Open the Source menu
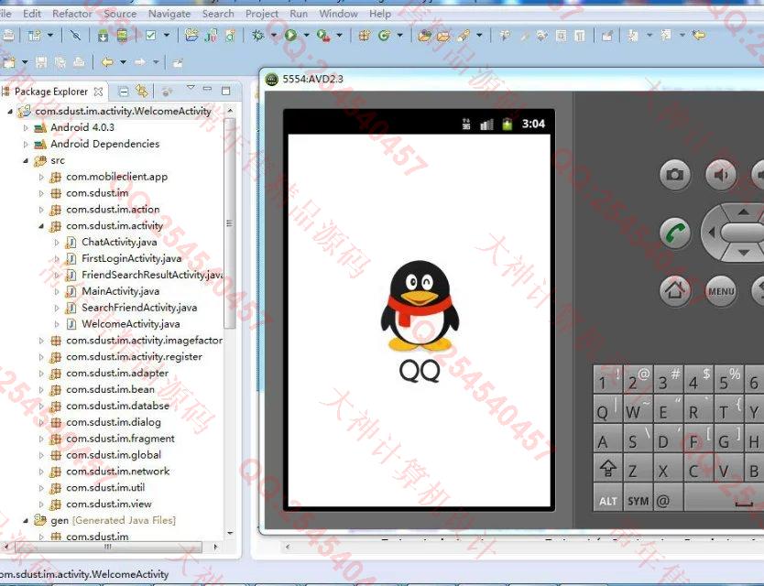The height and width of the screenshot is (586, 764). pos(120,14)
